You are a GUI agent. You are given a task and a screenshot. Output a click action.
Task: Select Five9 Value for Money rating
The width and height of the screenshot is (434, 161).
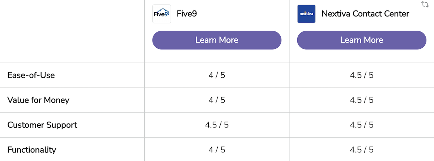[217, 100]
